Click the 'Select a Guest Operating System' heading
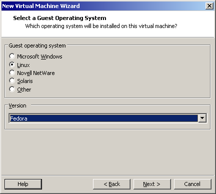The height and width of the screenshot is (194, 216). [x=59, y=18]
